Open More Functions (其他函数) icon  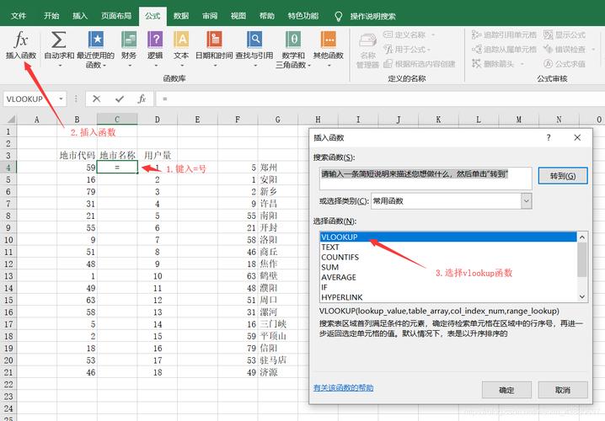pos(329,40)
